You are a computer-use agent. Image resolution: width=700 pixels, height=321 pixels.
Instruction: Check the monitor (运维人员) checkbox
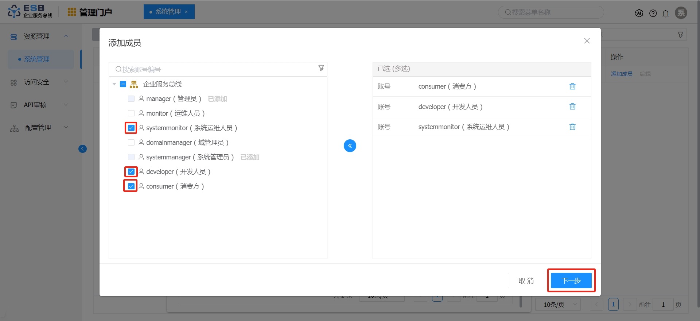point(131,113)
